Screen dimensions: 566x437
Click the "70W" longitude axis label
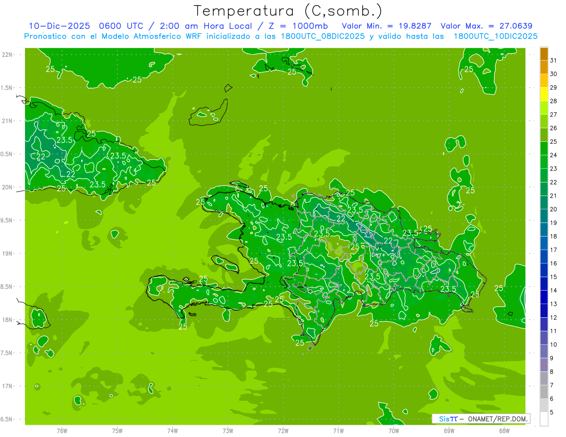[x=394, y=430]
